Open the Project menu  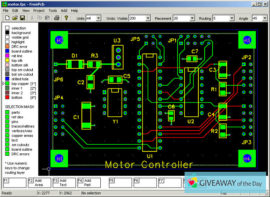(x=39, y=10)
